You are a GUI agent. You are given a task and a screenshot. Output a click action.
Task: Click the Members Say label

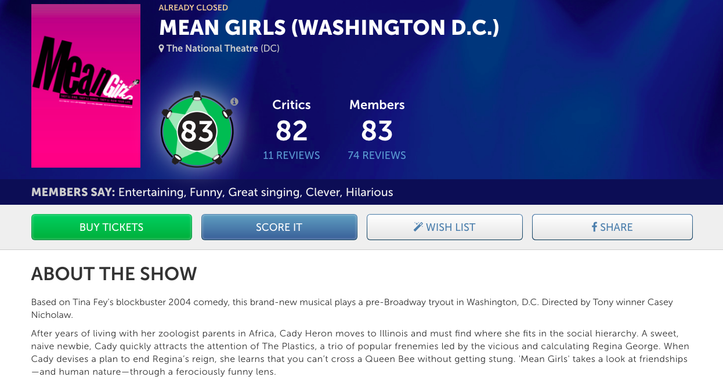pyautogui.click(x=73, y=192)
